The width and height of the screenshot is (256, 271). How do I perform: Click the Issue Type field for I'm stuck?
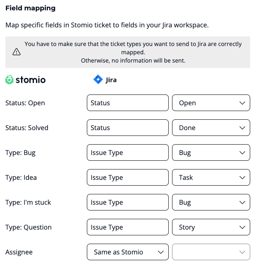(x=128, y=202)
